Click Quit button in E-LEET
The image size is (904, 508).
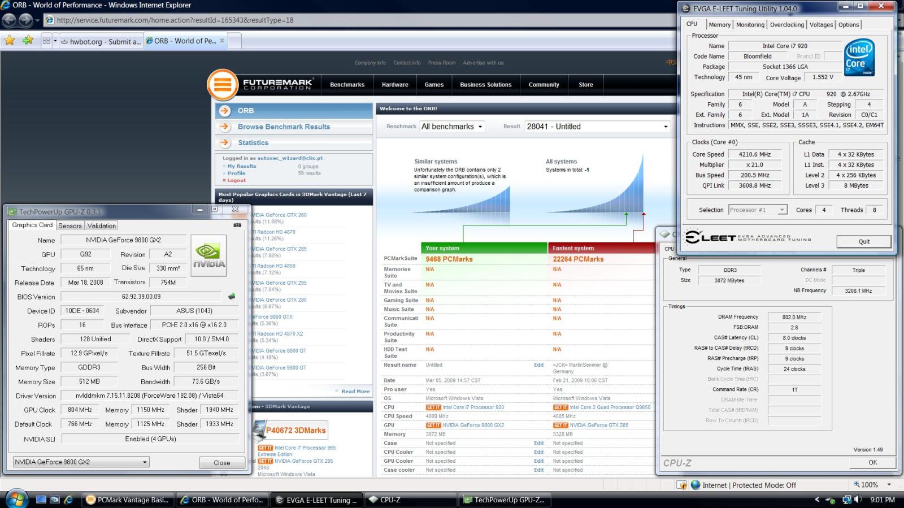point(864,241)
